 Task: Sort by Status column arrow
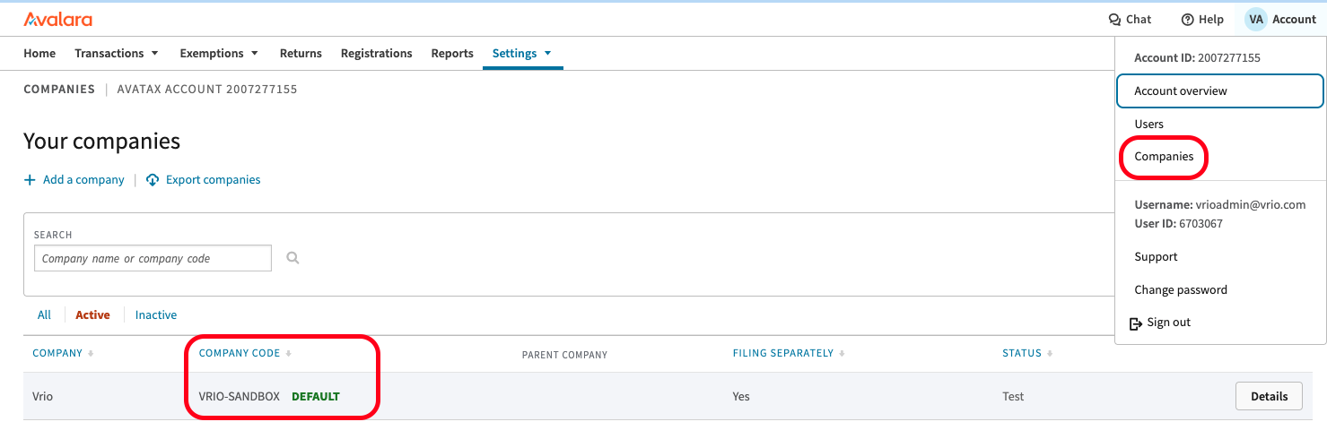1050,354
